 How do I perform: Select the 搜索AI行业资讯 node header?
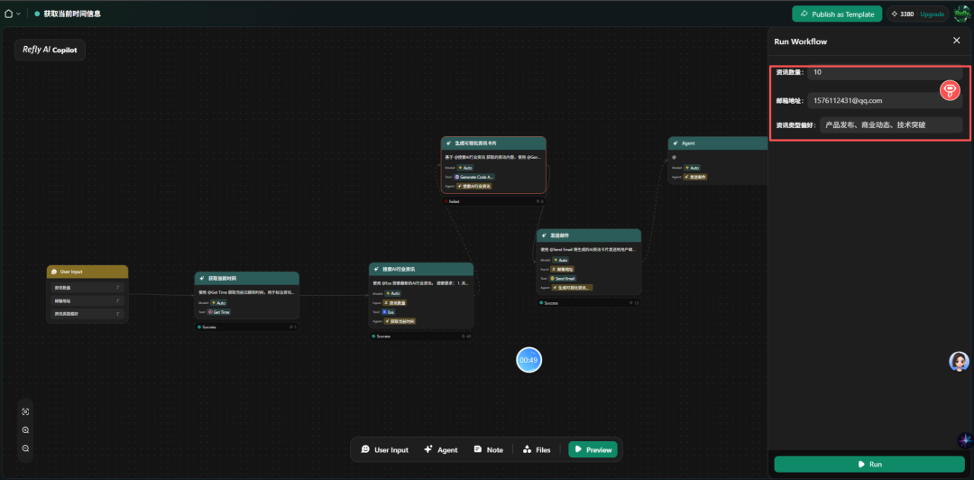421,269
